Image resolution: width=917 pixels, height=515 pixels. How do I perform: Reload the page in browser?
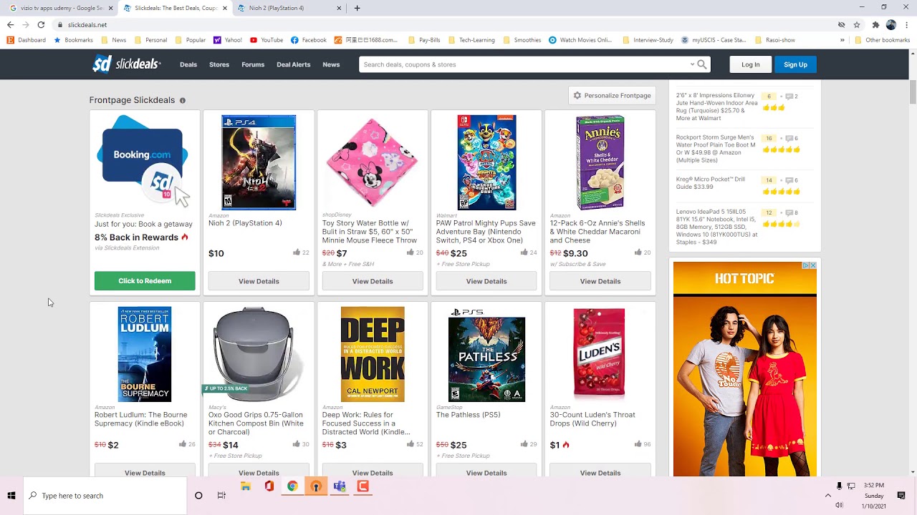[41, 24]
